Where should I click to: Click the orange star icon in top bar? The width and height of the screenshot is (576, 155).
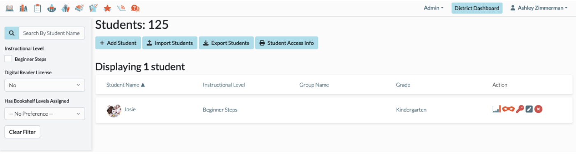(107, 8)
